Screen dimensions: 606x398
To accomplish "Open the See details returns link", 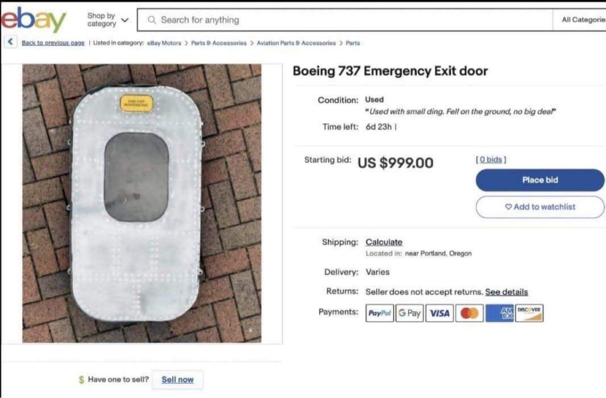I will (506, 292).
